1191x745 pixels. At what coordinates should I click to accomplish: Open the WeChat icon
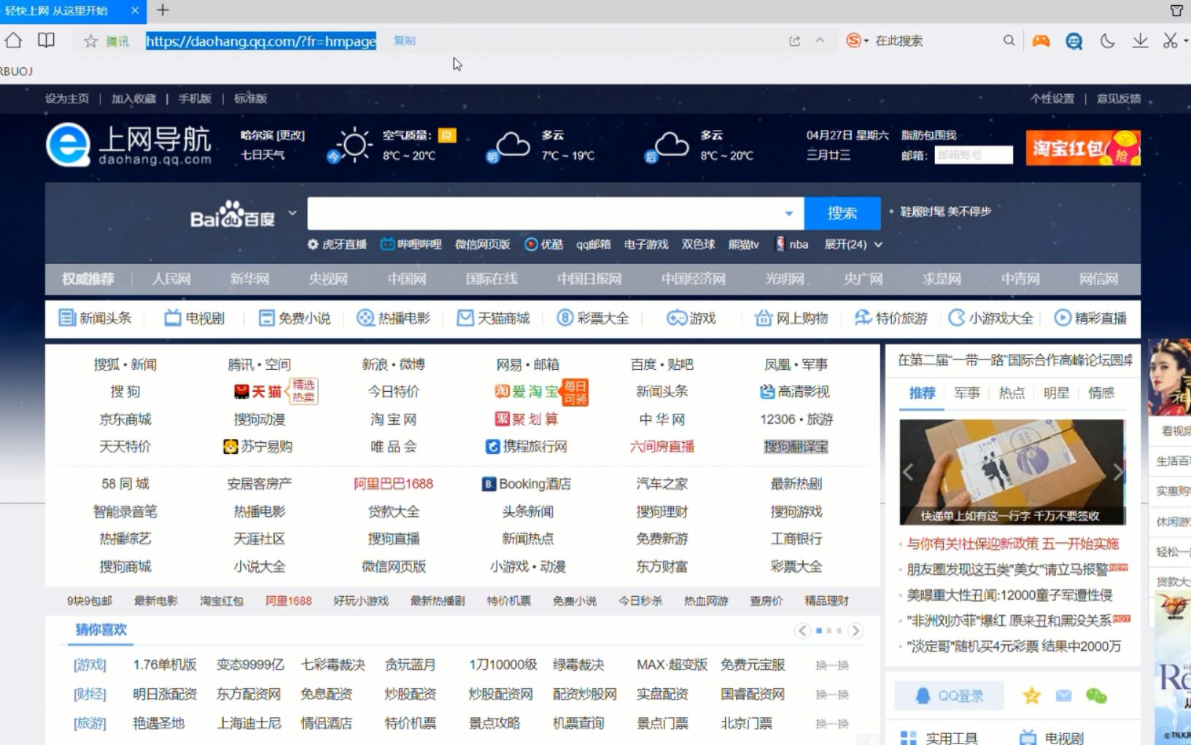pyautogui.click(x=1096, y=696)
